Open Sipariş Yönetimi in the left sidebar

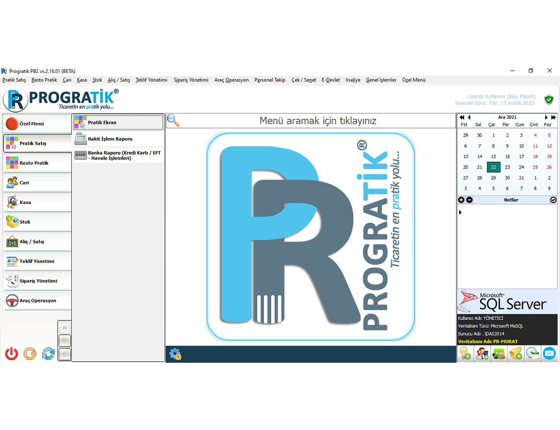37,281
